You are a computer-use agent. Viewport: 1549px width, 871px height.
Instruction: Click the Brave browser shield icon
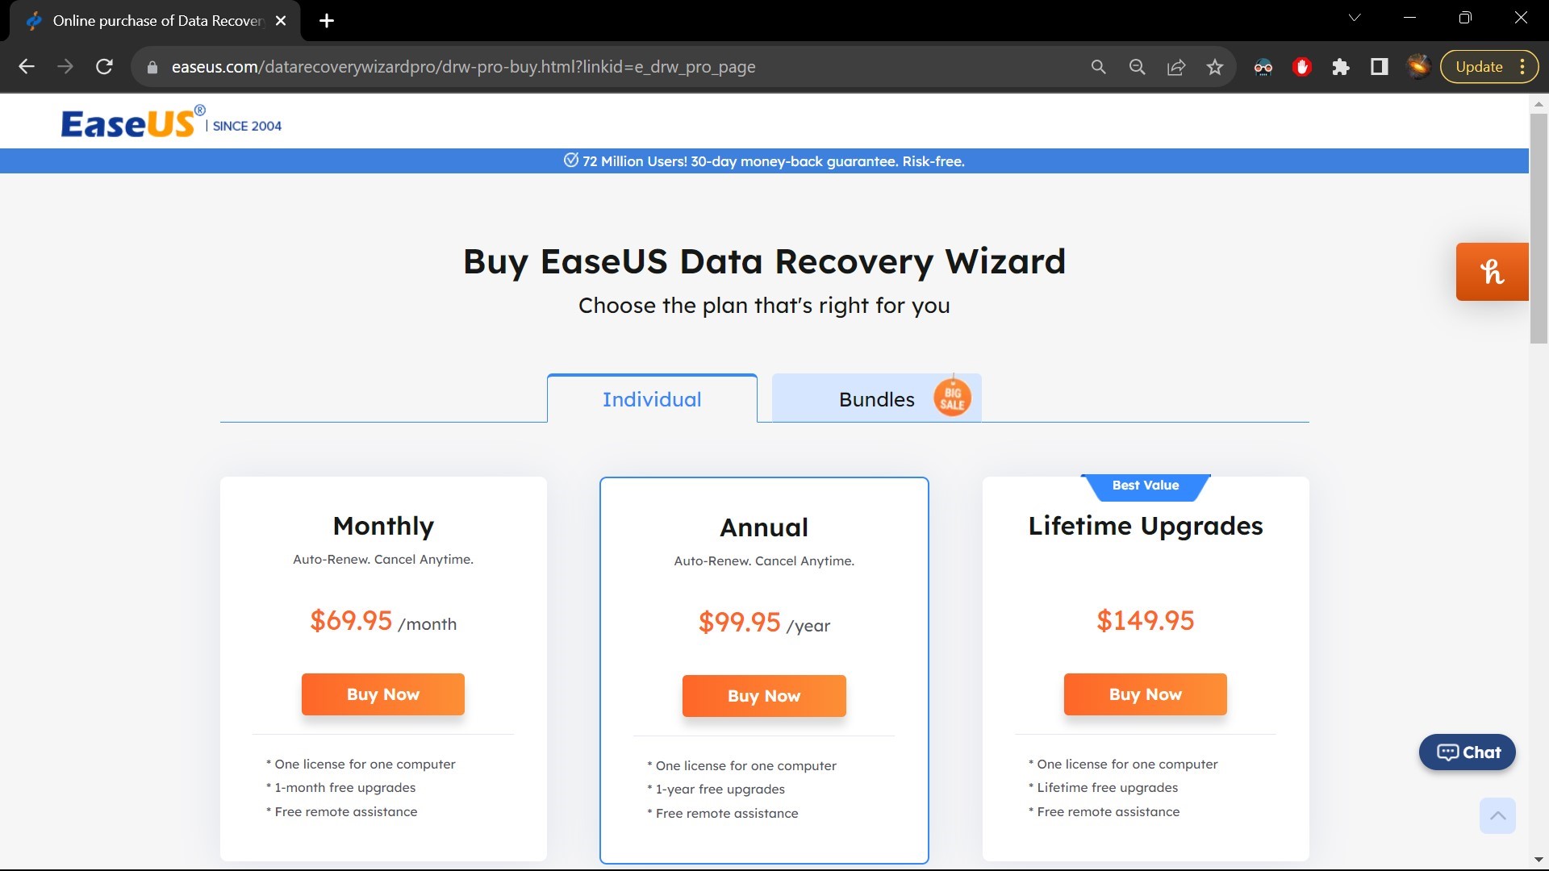pyautogui.click(x=1301, y=66)
